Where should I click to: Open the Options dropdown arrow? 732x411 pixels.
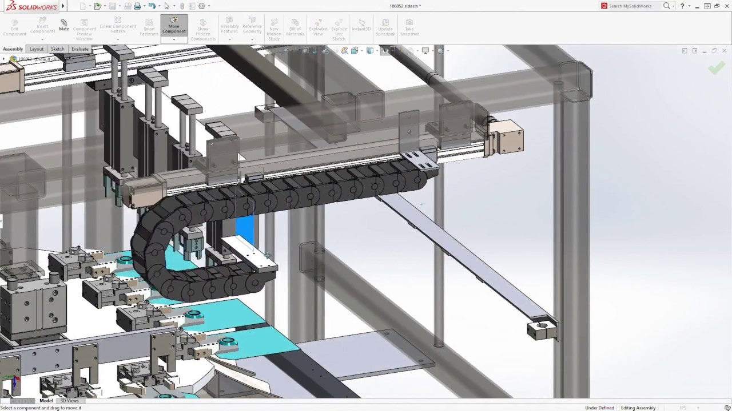[x=209, y=6]
